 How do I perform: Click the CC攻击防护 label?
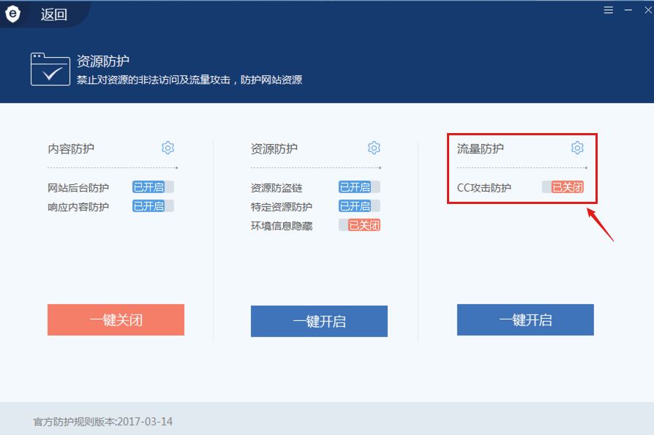(x=484, y=188)
